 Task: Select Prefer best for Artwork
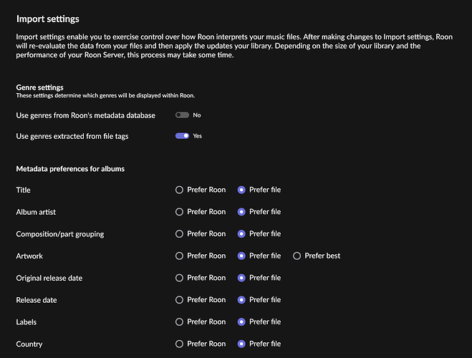click(297, 256)
